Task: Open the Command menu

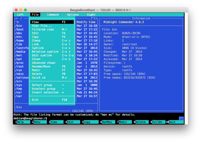Action: (53, 15)
